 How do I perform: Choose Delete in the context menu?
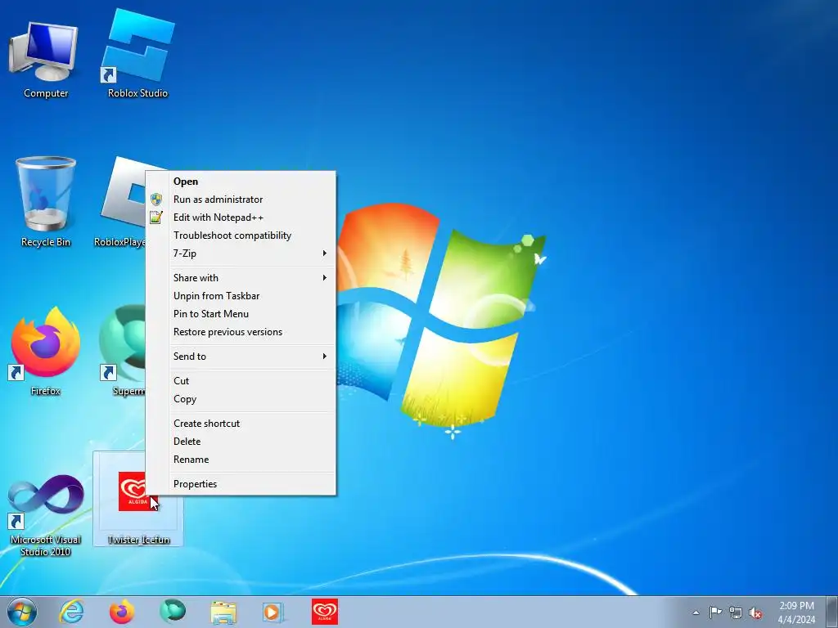coord(241,442)
